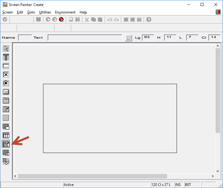Viewport: 223px width, 188px height.
Task: Select the Text field tool
Action: tap(6, 57)
